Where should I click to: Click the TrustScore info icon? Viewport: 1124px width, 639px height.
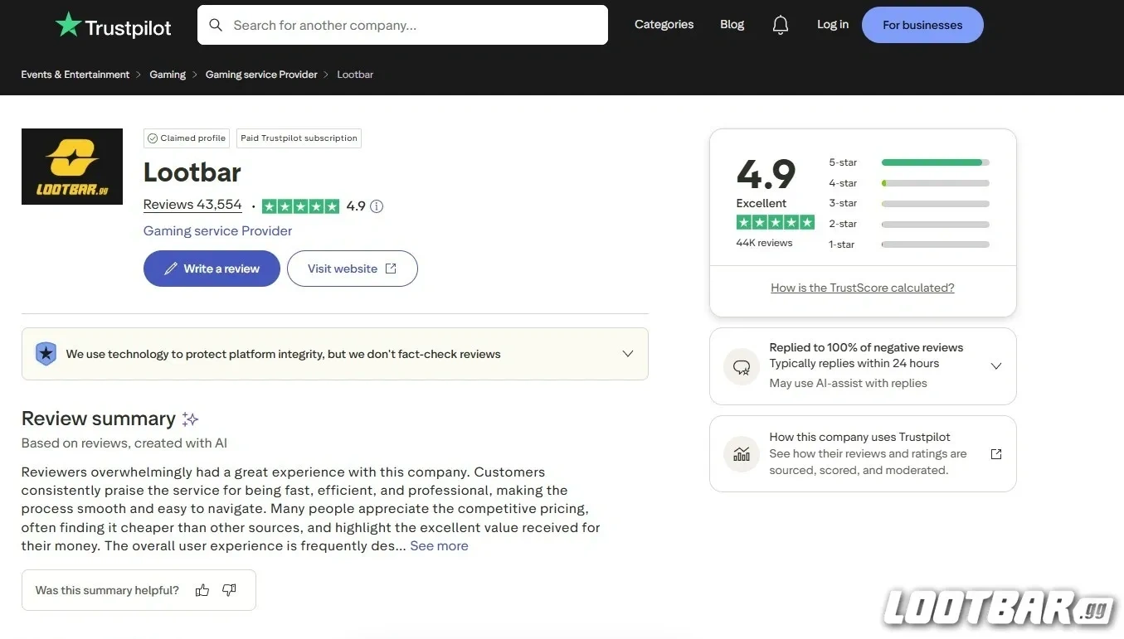point(377,206)
